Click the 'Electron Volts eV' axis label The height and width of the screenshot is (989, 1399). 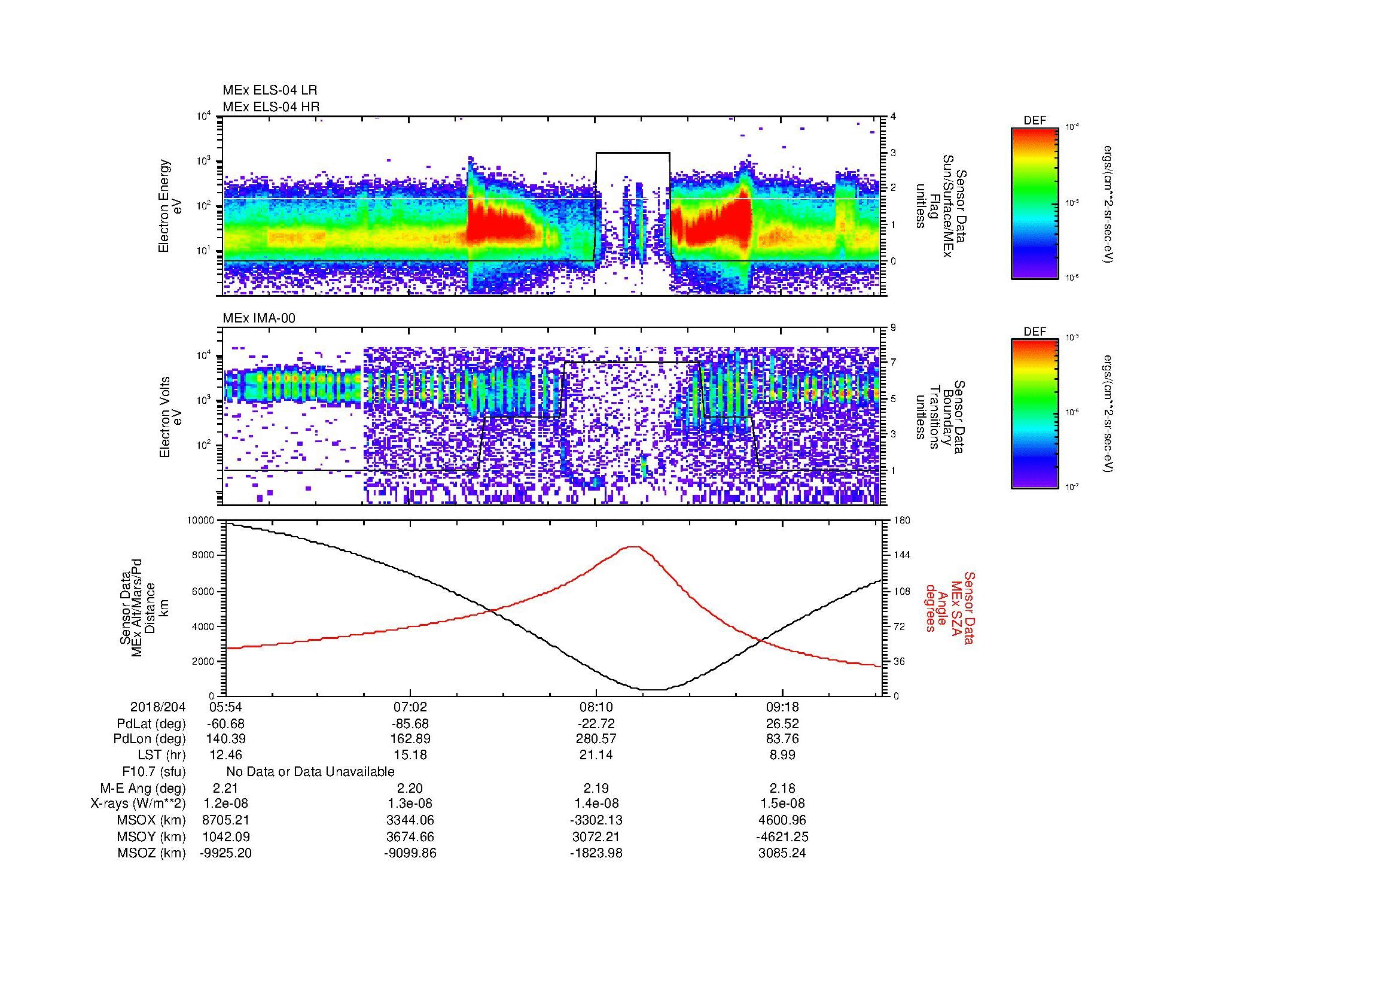click(170, 418)
